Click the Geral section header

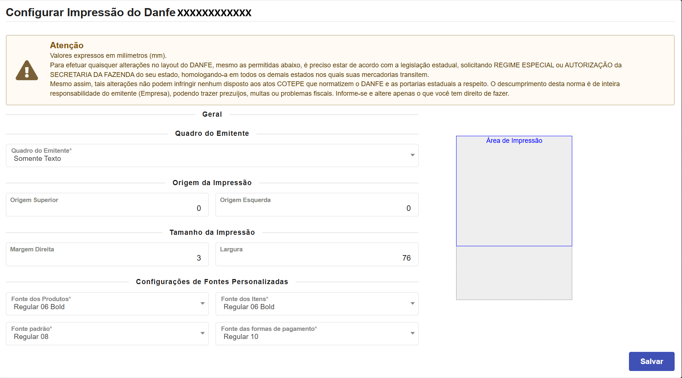coord(212,114)
